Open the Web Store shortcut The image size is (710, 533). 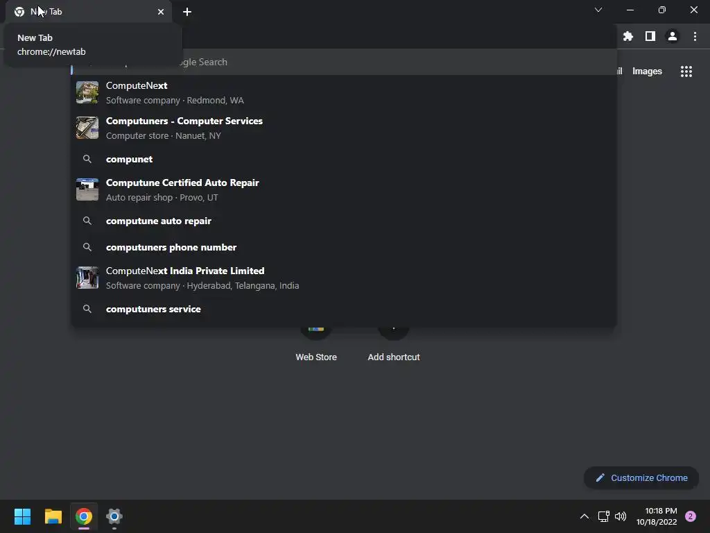coord(316,344)
